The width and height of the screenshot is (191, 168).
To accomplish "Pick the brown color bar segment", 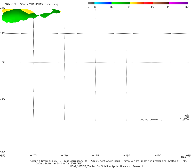I will coord(161,3).
